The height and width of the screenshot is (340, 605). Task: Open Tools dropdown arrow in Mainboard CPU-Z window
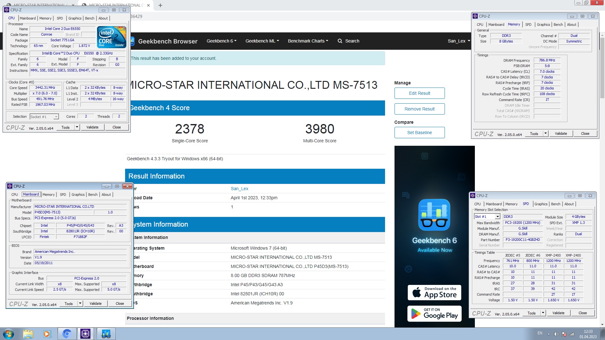click(80, 303)
